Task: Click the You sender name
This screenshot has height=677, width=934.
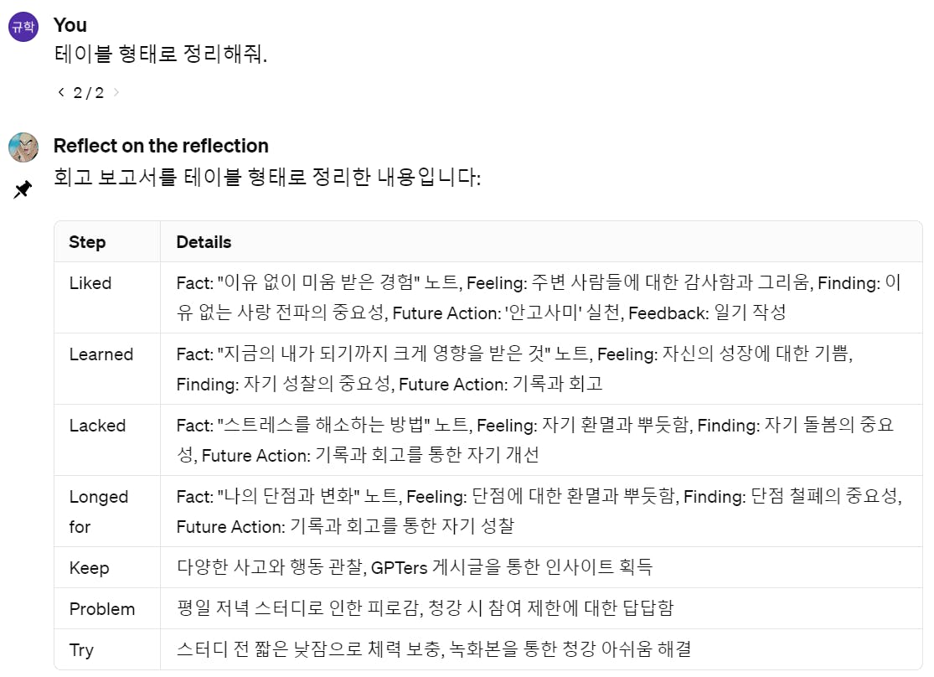Action: pos(70,25)
